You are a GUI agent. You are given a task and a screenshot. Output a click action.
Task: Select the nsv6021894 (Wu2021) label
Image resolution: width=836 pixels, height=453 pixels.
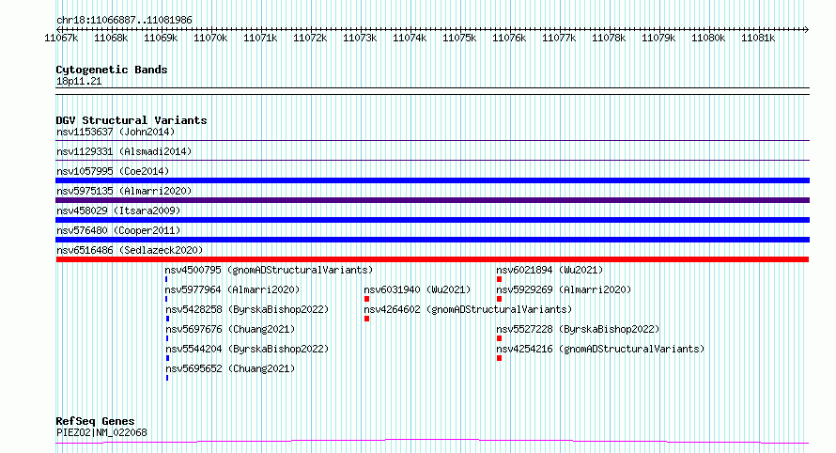(x=550, y=270)
